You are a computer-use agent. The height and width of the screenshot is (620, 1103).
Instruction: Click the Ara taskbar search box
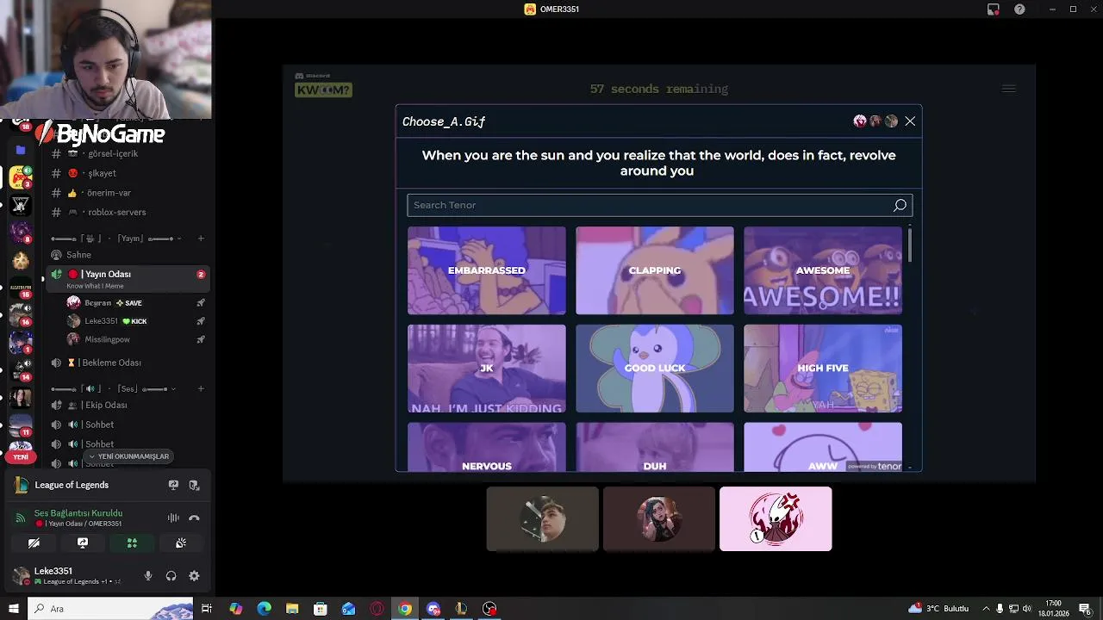110,609
